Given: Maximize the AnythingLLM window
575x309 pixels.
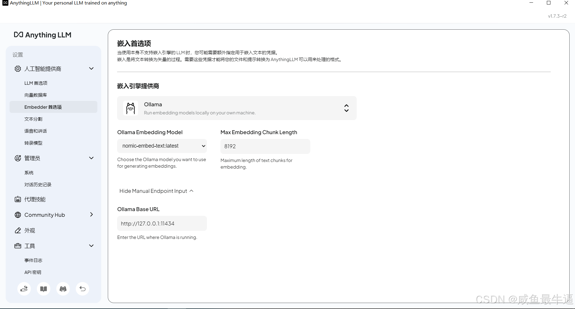Looking at the screenshot, I should [549, 3].
